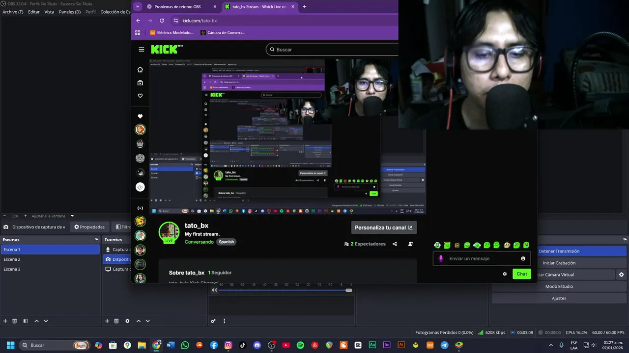This screenshot has width=629, height=353.
Task: Select Escena 1 in scenes list
Action: [x=50, y=250]
